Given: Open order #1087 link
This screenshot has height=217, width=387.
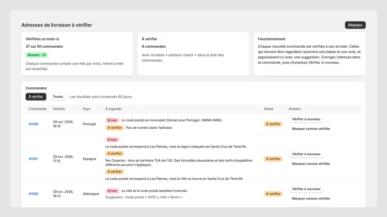Looking at the screenshot, I should point(33,159).
